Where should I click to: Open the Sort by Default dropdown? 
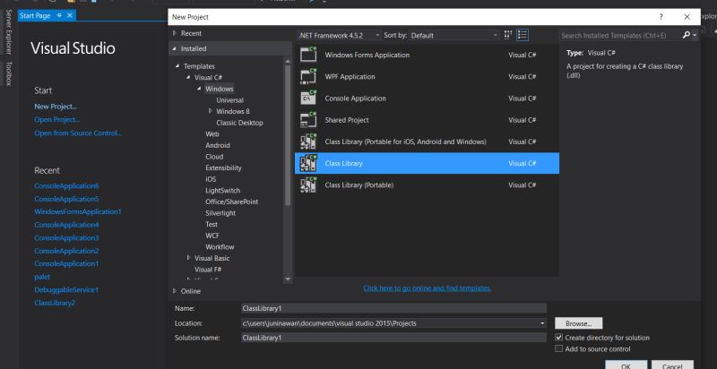[454, 35]
